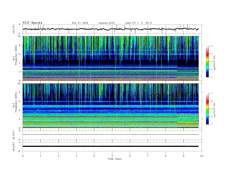Click the ch.2 spectrogram color scale bar
227x175 pixels.
(208, 109)
